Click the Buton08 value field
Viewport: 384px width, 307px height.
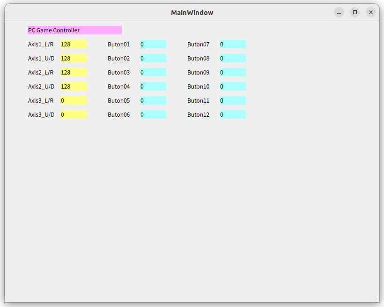click(x=232, y=58)
